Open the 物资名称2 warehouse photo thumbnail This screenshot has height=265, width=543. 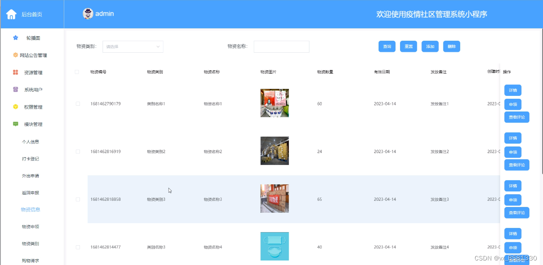click(274, 151)
